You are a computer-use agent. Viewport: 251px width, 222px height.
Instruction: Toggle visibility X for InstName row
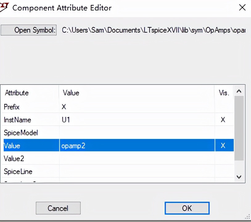[x=223, y=120]
